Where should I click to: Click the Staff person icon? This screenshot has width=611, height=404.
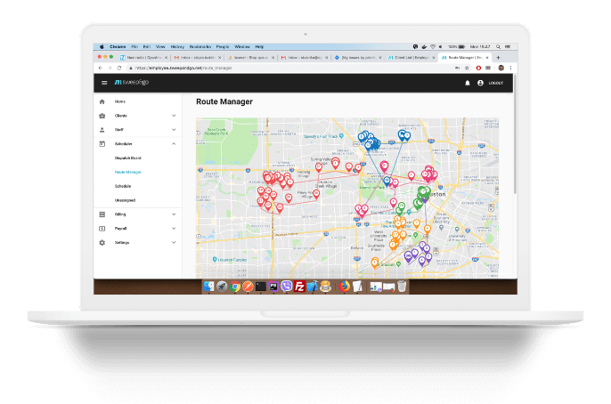pos(102,129)
